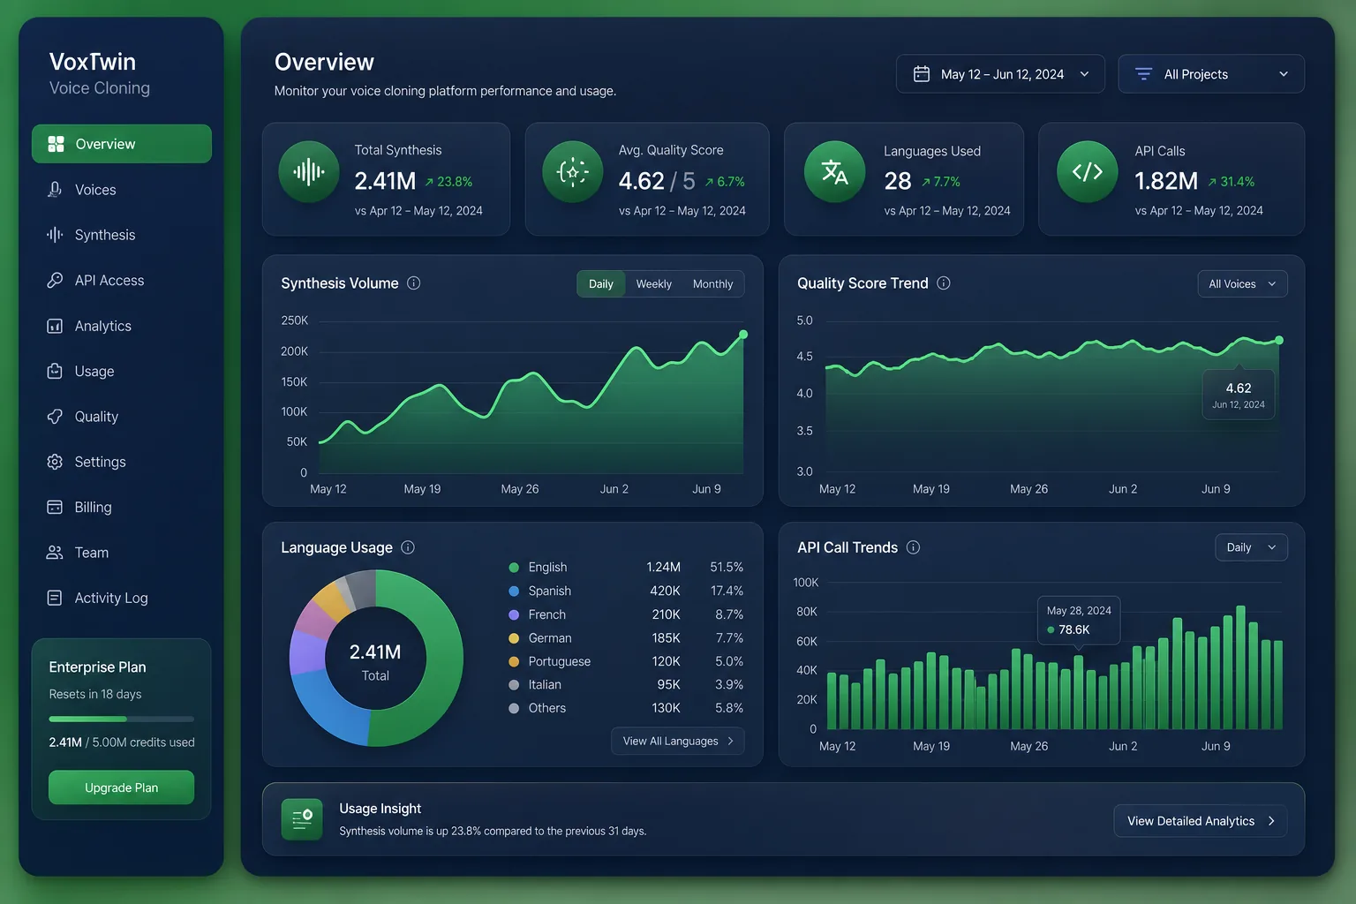Image resolution: width=1356 pixels, height=904 pixels.
Task: Click the language usage donut chart center
Action: [x=375, y=659]
